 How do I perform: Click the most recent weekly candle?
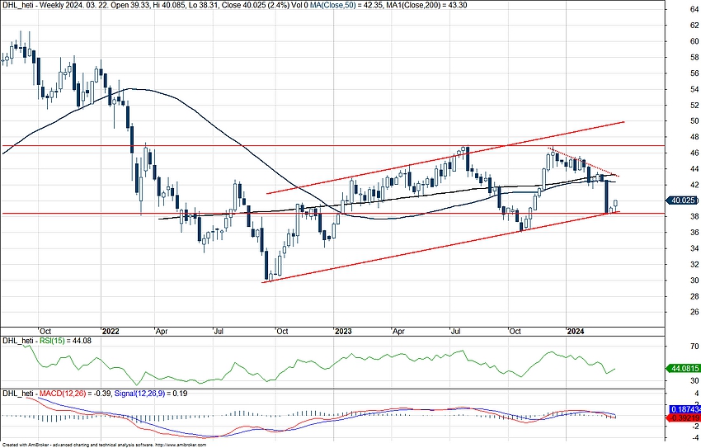click(615, 204)
